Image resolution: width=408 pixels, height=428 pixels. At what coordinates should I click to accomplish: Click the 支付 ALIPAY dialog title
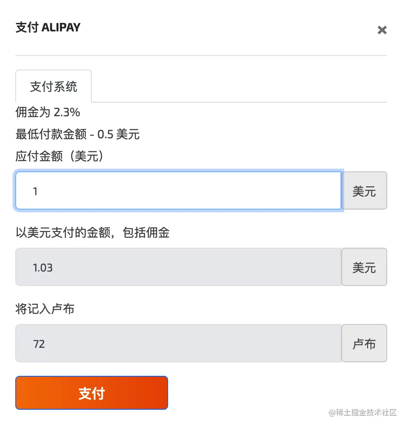click(48, 27)
